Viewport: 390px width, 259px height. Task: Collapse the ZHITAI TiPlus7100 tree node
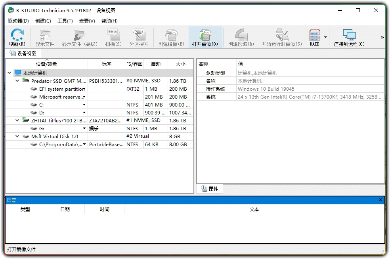pos(17,120)
